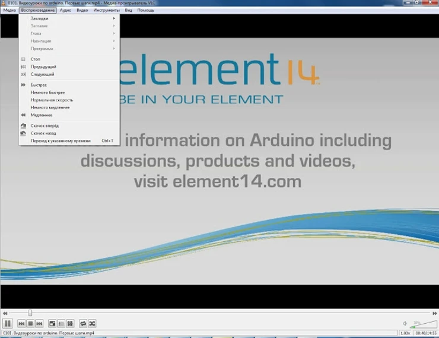
Task: Click the next media toolbar button
Action: click(40, 324)
